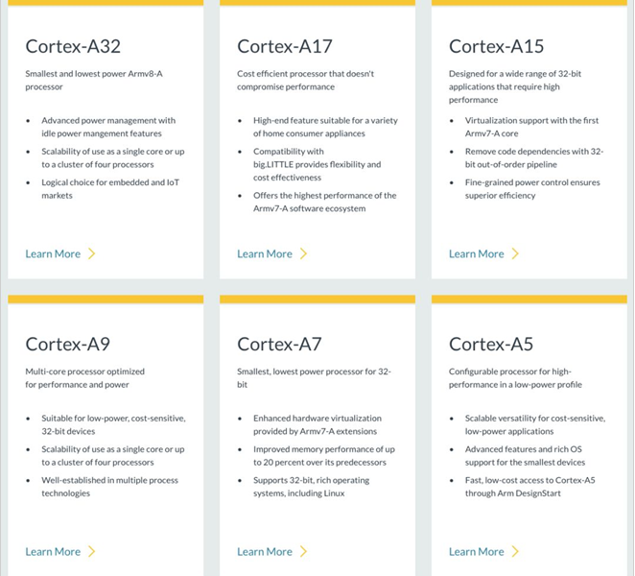Click 'Suitable for low-power, cost-sensitive, 32-bit devices'

[x=114, y=425]
